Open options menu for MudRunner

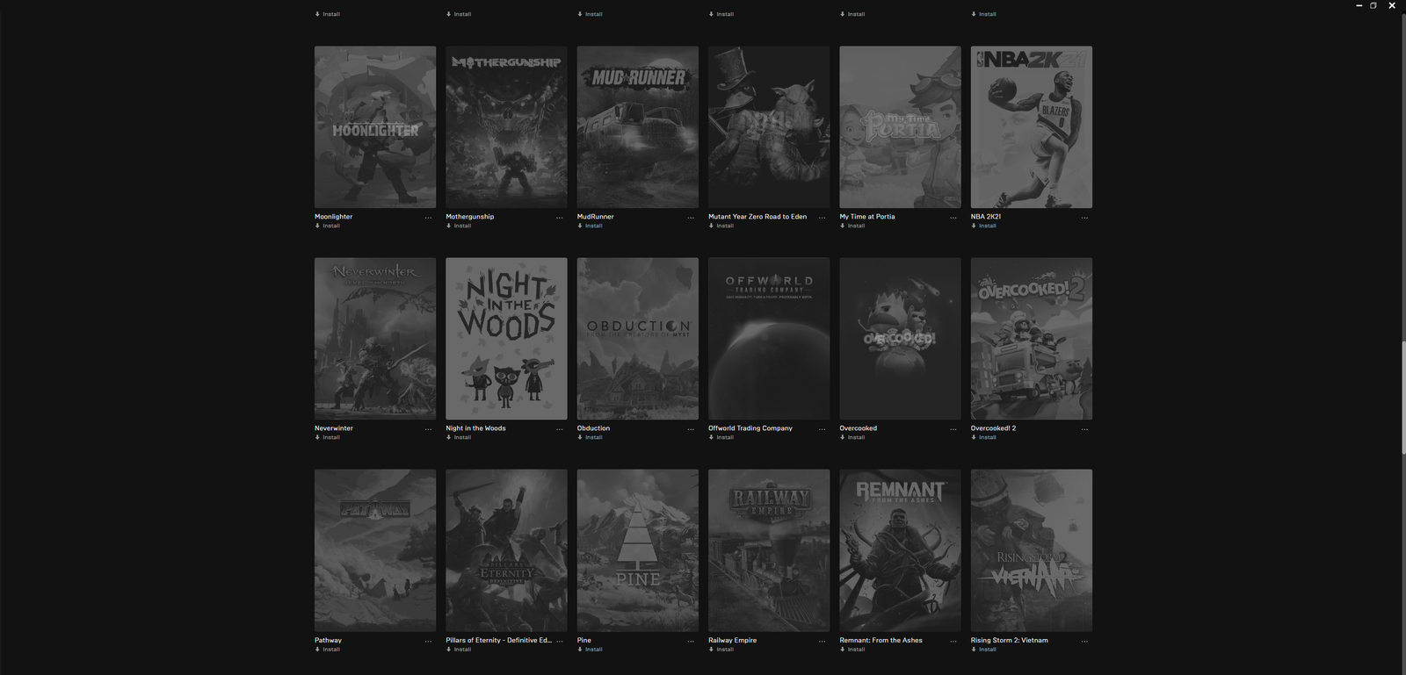pyautogui.click(x=691, y=218)
